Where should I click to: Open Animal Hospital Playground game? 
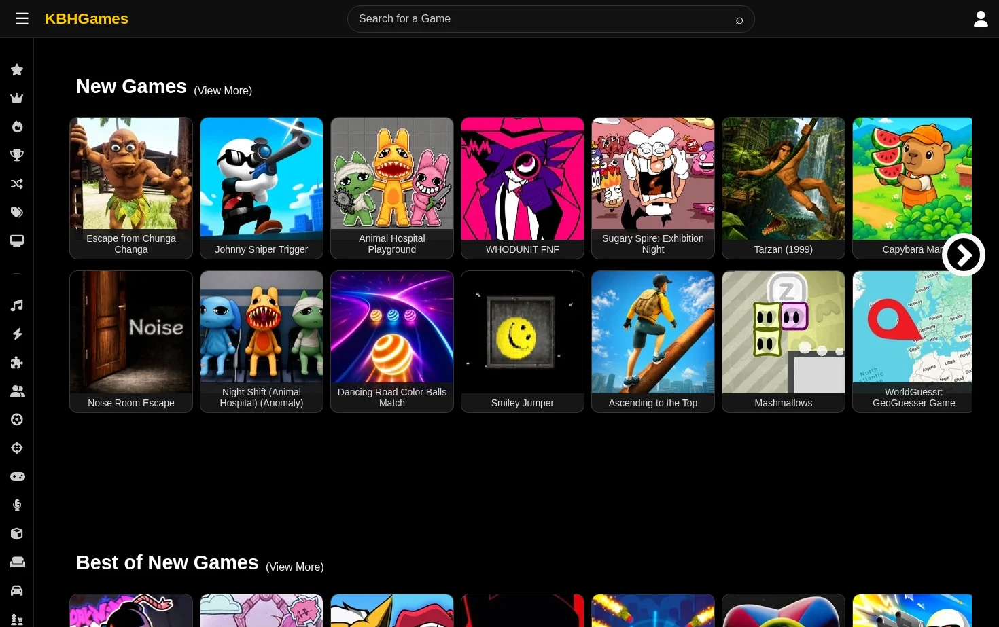pos(392,188)
